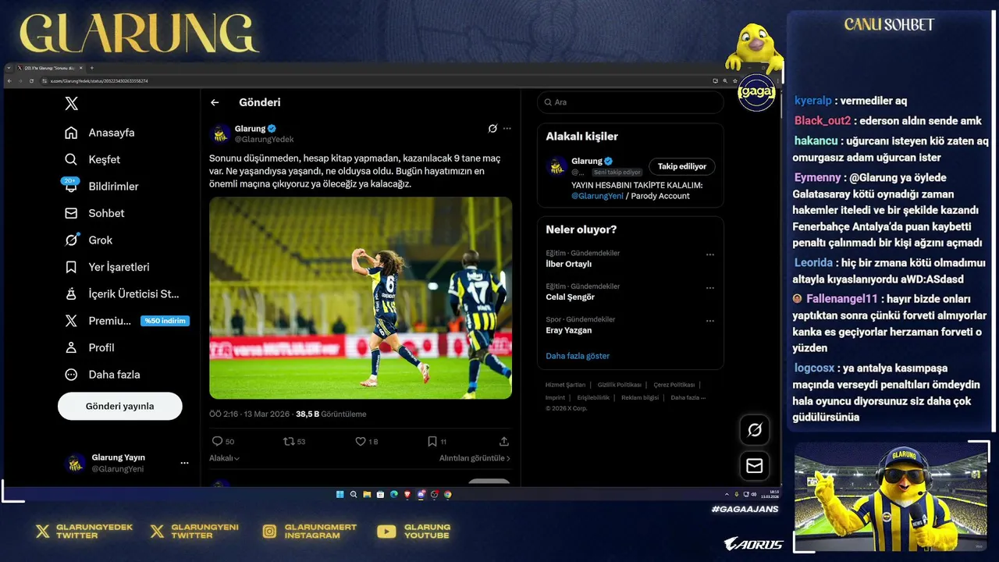Screen dimensions: 999x562
Task: Open the Windows Start button
Action: click(340, 494)
